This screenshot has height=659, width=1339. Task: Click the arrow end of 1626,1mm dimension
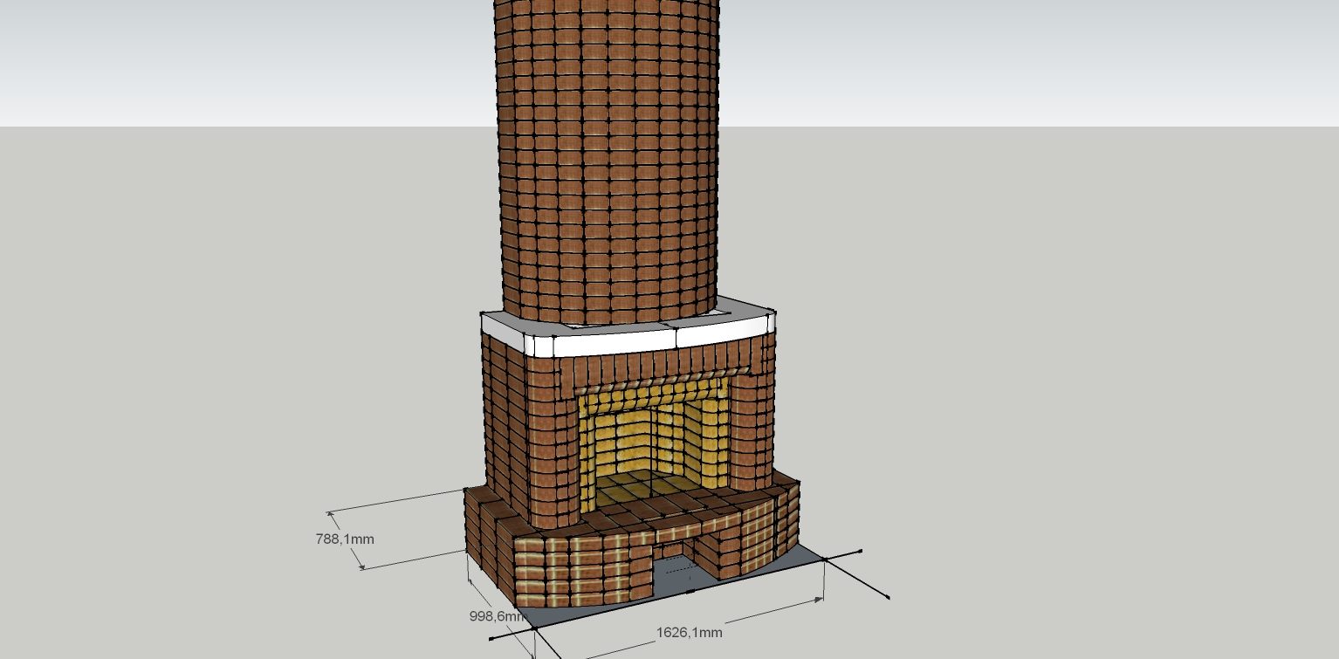pyautogui.click(x=819, y=599)
